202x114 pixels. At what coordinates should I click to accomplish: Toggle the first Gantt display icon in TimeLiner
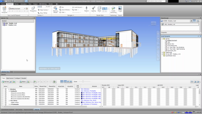[62, 82]
